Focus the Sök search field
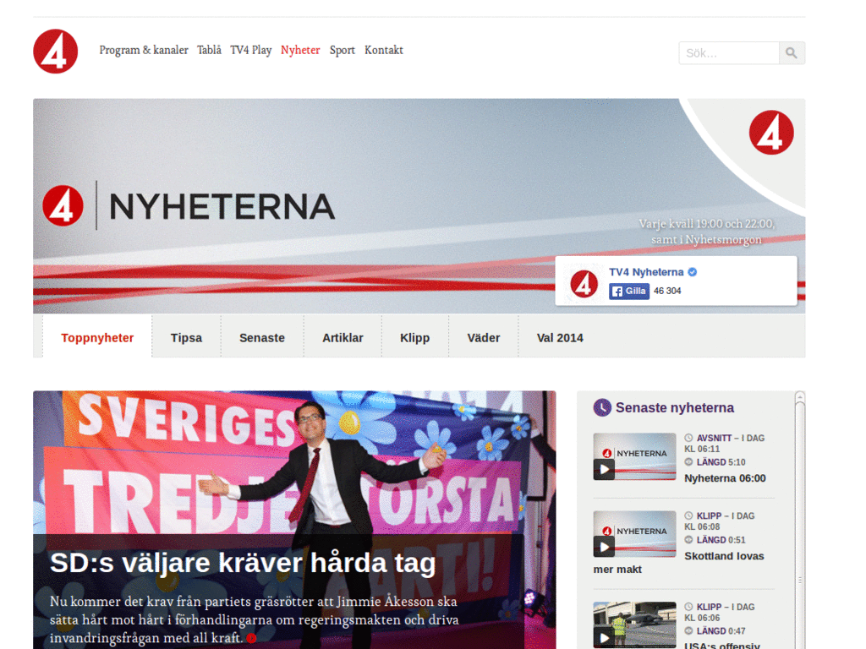The height and width of the screenshot is (649, 866). [x=729, y=53]
